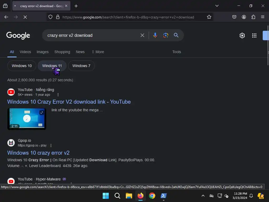Screen dimensions: 269x202
Task: Click the YouTube icon of first result
Action: coord(11,92)
